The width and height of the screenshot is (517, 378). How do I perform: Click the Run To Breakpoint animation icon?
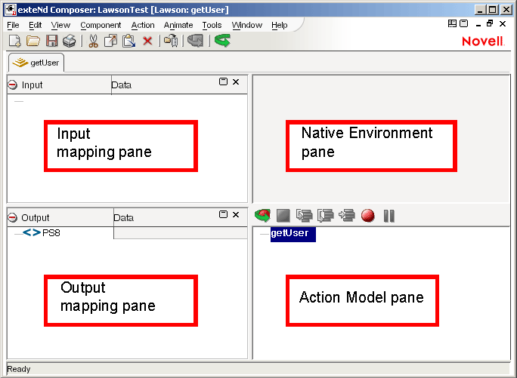coord(347,216)
